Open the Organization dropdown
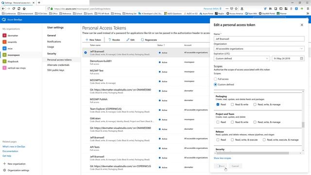The height and width of the screenshot is (175, 311). 259,49
